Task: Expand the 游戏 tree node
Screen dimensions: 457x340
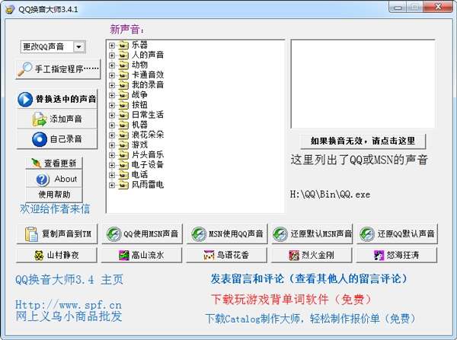Action: click(x=112, y=145)
